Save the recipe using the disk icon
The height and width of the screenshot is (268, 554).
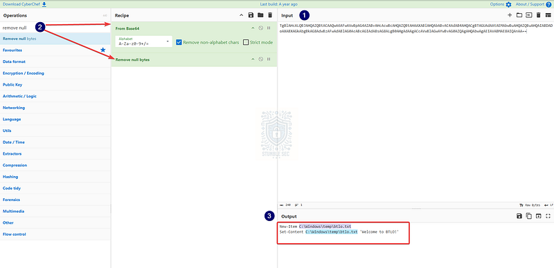[251, 15]
